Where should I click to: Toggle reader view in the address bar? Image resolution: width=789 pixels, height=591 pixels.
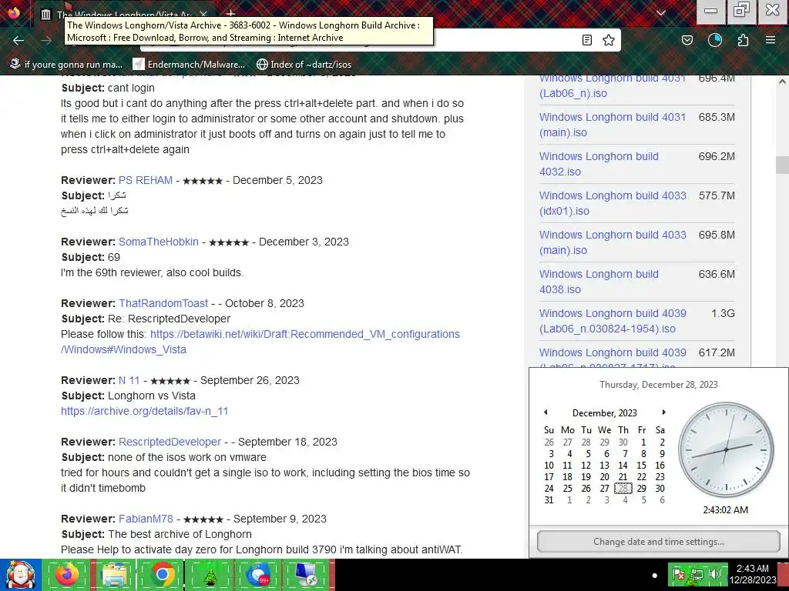coord(586,40)
